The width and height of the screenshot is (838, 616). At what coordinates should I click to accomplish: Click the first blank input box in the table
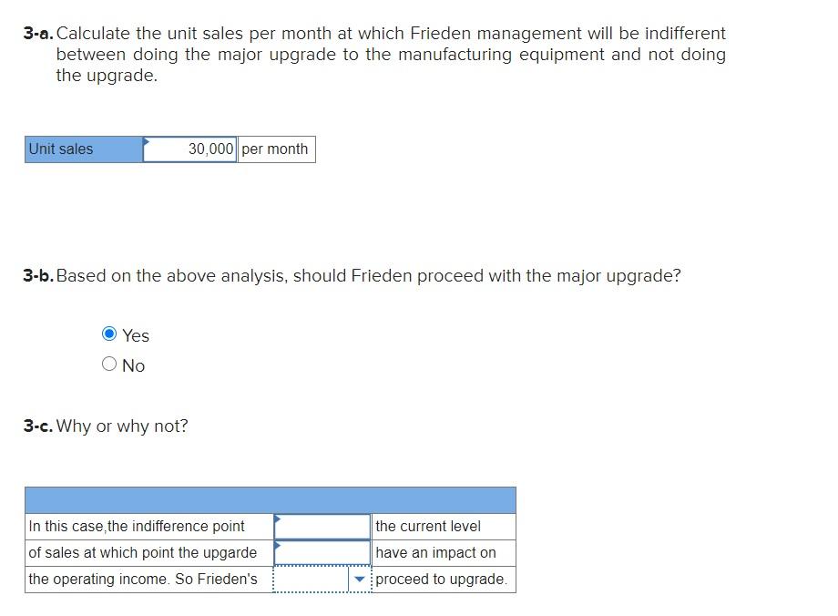click(321, 526)
